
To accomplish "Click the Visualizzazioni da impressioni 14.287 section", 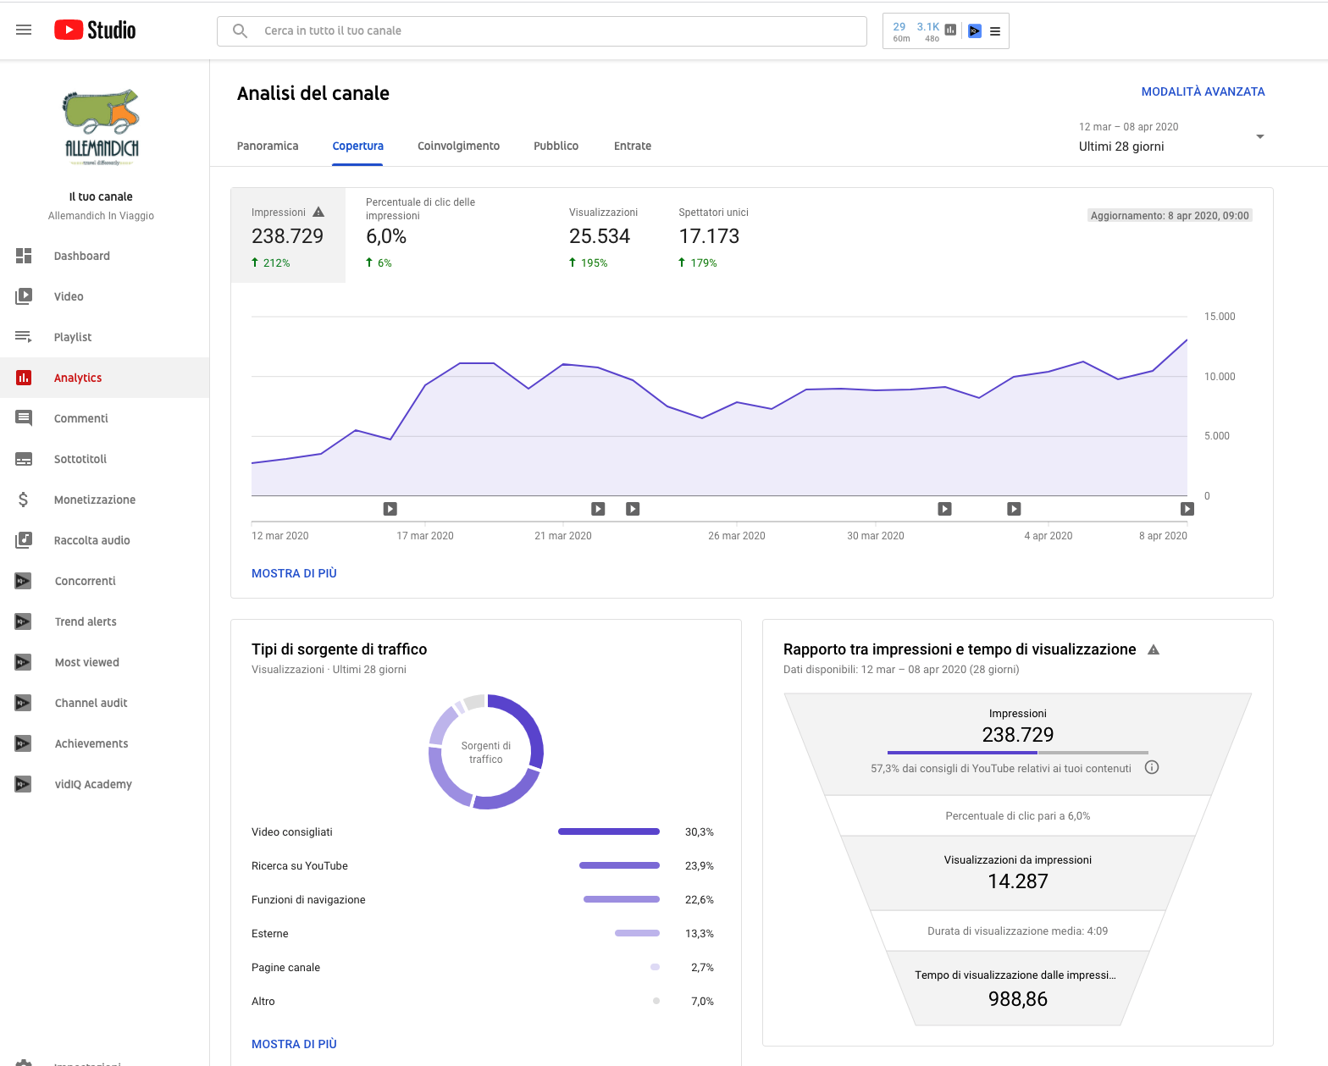I will (1018, 872).
